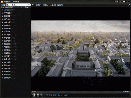Screen dimensions: 131x98
Task: Expand the 正在直播 category
Action: click(2, 13)
